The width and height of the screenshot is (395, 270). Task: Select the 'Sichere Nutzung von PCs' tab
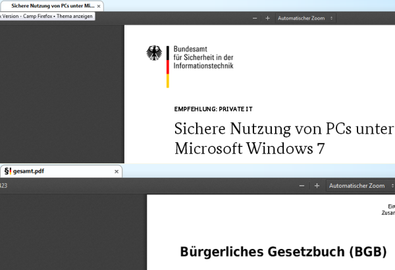[51, 6]
